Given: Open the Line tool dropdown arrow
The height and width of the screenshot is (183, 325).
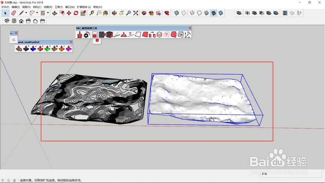Looking at the screenshot, I should 26,13.
